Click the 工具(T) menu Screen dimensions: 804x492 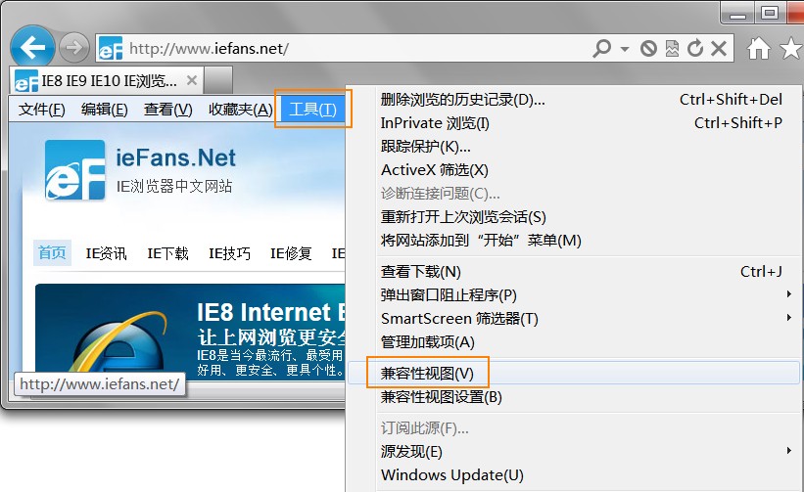coord(312,109)
